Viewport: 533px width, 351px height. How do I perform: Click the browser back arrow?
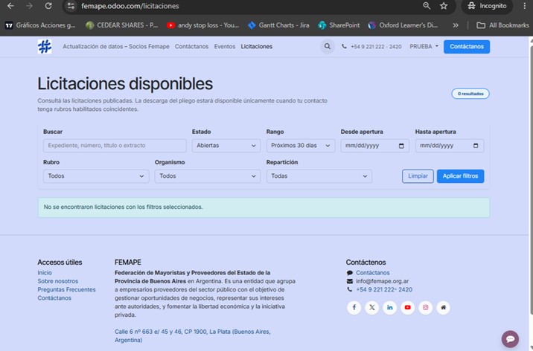10,6
